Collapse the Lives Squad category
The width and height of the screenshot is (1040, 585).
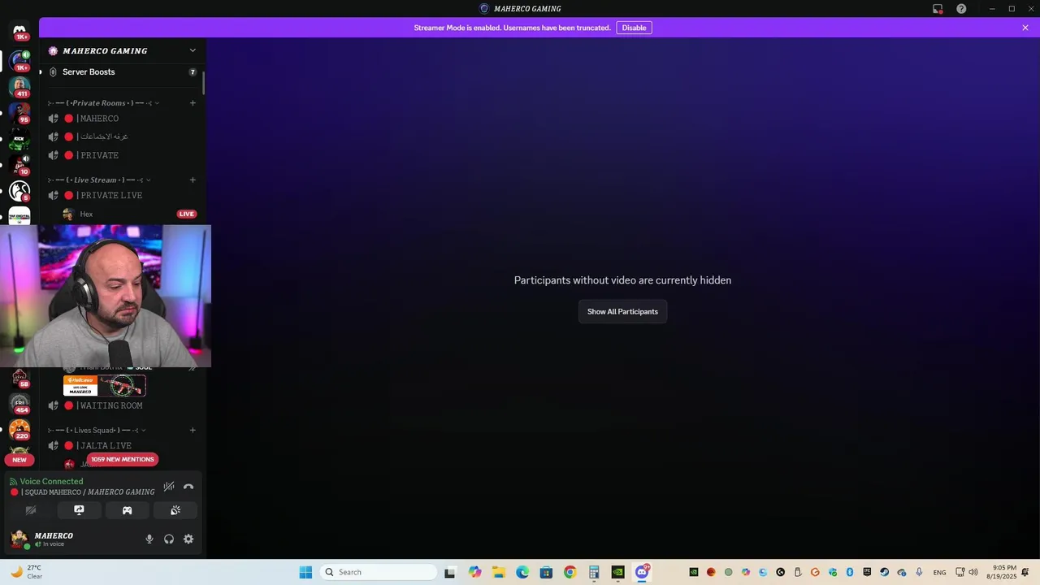(97, 430)
